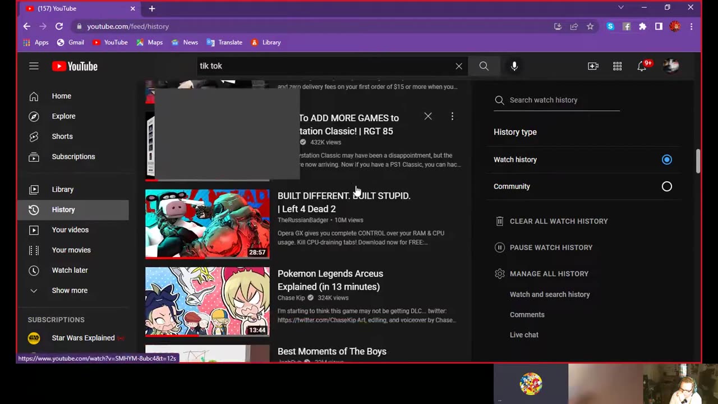Click the share page icon in the address bar

pos(574,26)
